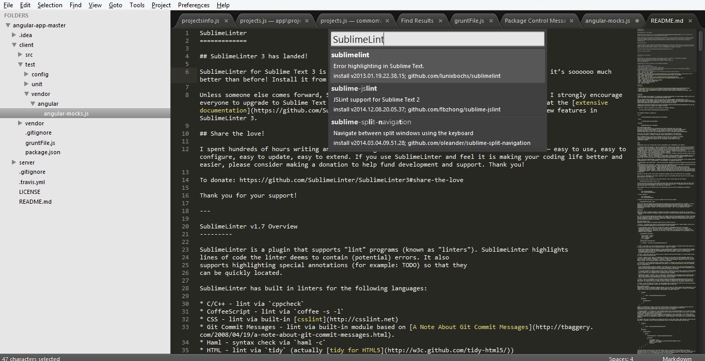Close the projects.js — common tab

tap(387, 21)
